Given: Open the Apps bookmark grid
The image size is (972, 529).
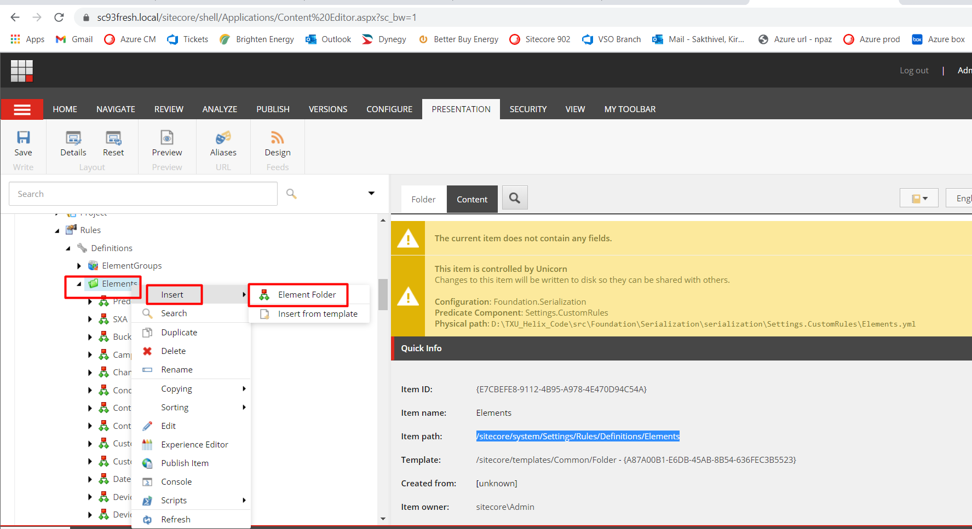Looking at the screenshot, I should point(27,39).
